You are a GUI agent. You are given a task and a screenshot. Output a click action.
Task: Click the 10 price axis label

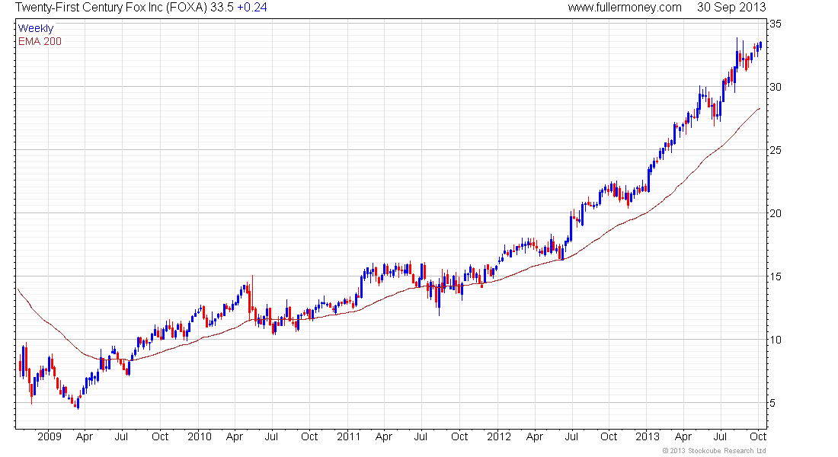point(775,340)
